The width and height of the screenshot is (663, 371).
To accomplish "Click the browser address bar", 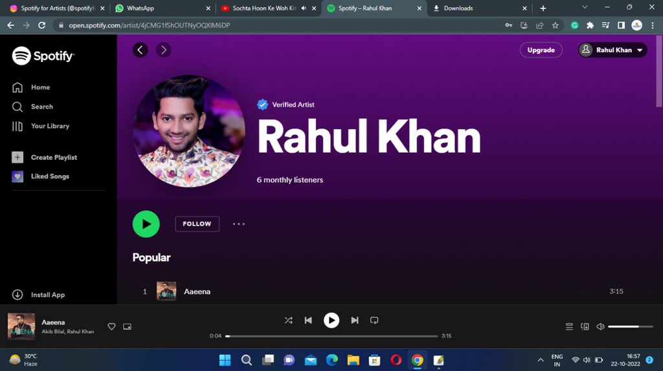I will (x=279, y=25).
